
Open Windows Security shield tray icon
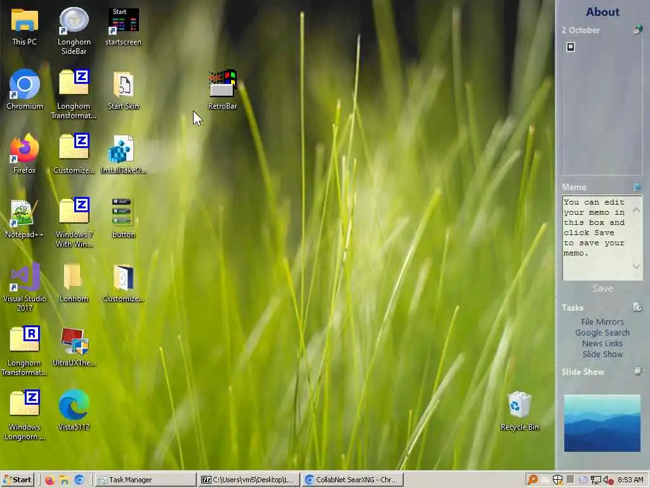click(557, 480)
